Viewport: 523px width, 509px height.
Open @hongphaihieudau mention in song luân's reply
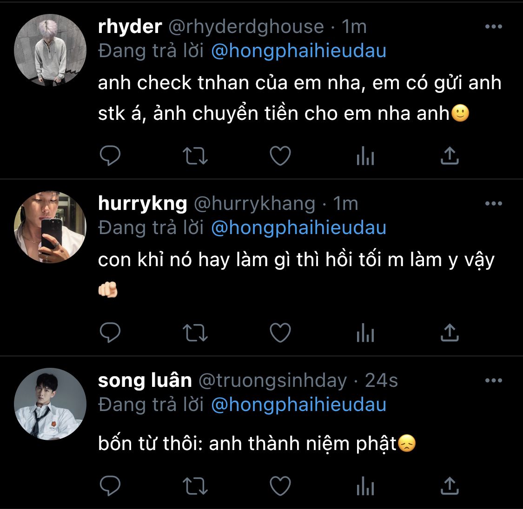tap(298, 405)
